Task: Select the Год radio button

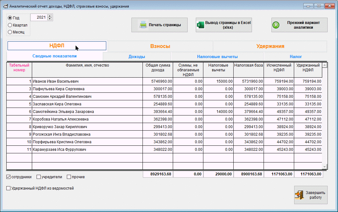Action: coord(10,18)
